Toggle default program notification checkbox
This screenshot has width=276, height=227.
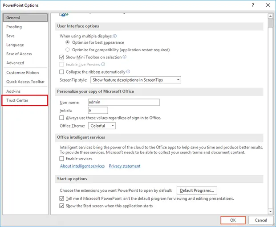click(61, 198)
